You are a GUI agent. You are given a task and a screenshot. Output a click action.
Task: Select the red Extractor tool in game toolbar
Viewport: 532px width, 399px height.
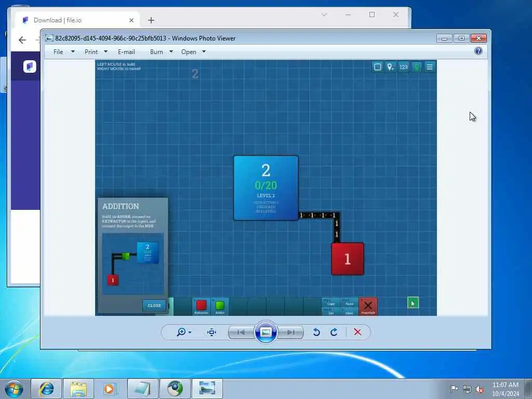pyautogui.click(x=201, y=307)
